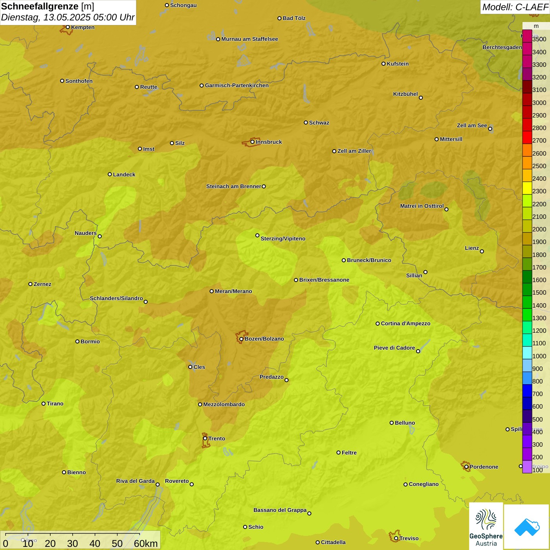
Task: Click the 3500 m legend color swatch
Action: click(527, 36)
